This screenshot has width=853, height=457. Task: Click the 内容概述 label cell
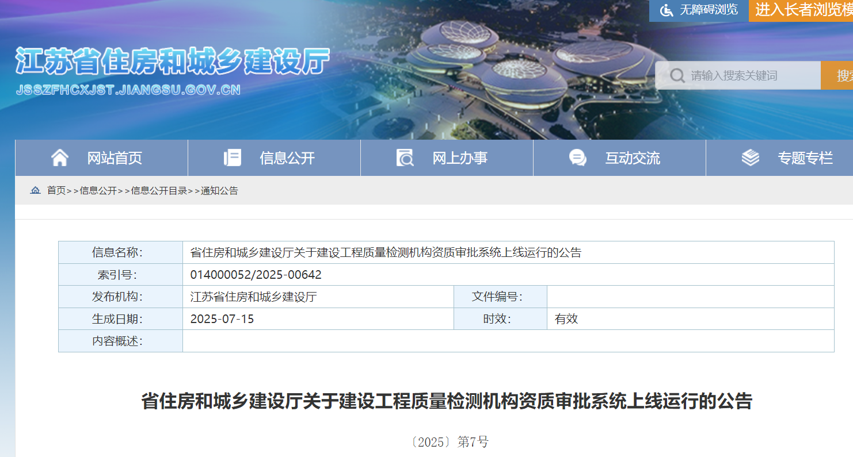121,341
